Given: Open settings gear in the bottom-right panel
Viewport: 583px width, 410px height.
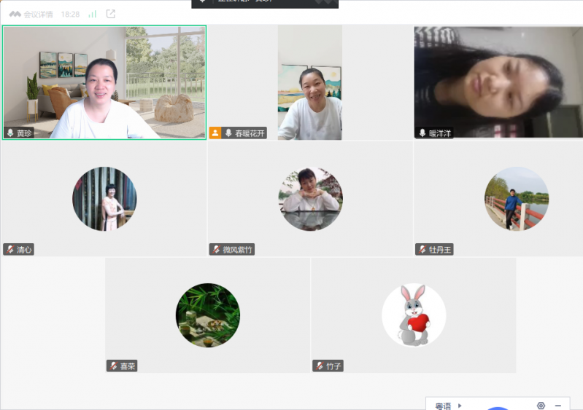Looking at the screenshot, I should (x=541, y=406).
